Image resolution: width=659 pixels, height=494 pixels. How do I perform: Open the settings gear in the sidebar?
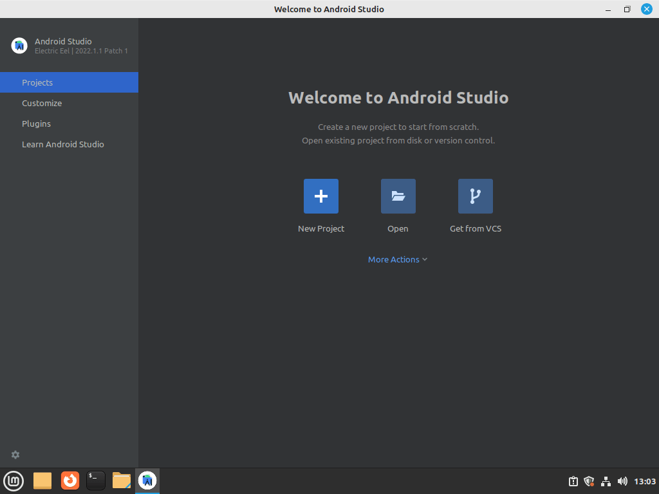click(15, 455)
